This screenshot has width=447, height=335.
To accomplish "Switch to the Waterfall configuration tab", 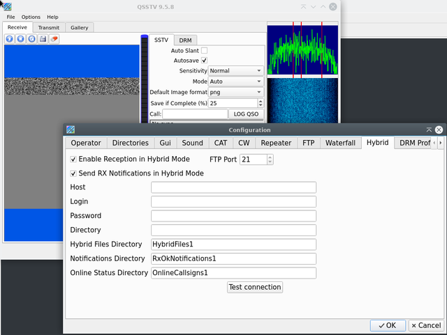I will tap(340, 143).
